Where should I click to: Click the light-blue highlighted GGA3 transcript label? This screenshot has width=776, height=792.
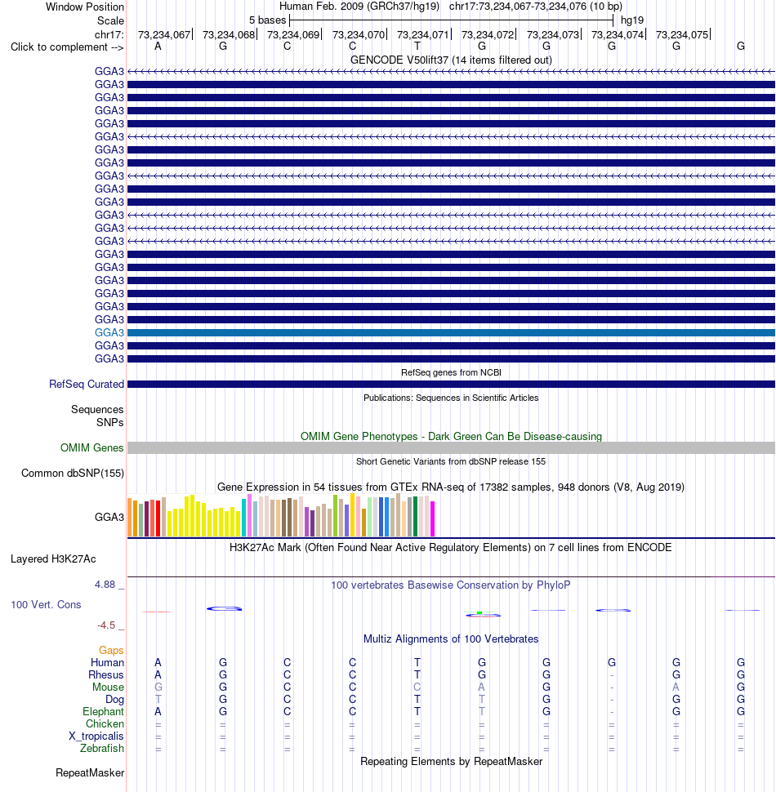click(109, 332)
